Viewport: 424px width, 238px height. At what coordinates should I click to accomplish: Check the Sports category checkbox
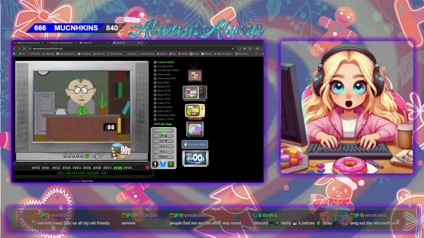tap(155, 111)
